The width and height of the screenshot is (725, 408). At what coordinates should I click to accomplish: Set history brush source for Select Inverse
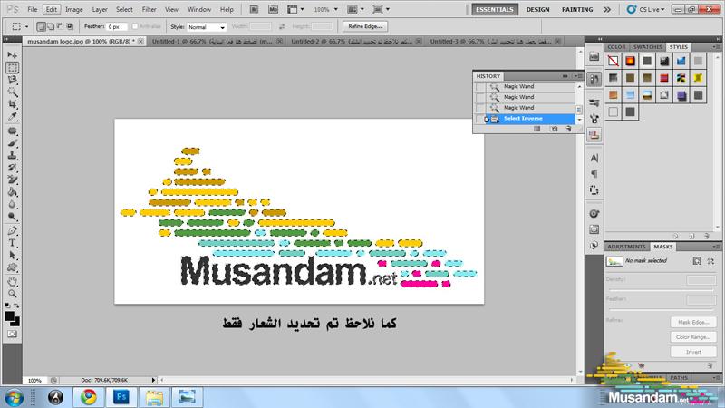pyautogui.click(x=480, y=119)
